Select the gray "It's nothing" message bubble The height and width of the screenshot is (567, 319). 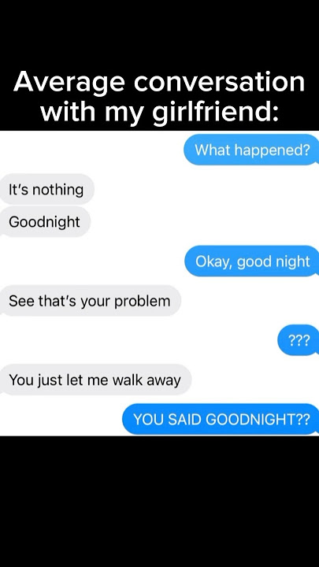tap(46, 189)
